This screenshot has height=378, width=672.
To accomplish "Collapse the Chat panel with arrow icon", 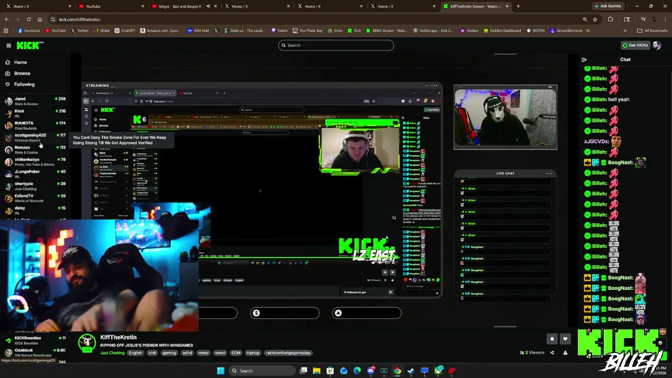I will 584,60.
